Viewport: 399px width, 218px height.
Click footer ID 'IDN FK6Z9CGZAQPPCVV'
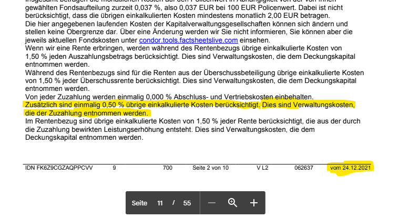click(59, 168)
